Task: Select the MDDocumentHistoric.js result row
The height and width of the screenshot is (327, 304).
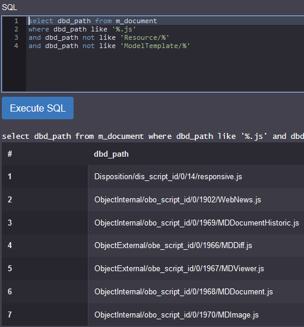Action: [x=153, y=223]
